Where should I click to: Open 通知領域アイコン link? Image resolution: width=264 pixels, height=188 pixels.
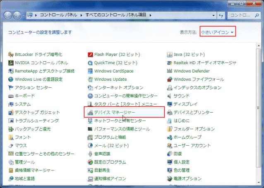point(110,178)
